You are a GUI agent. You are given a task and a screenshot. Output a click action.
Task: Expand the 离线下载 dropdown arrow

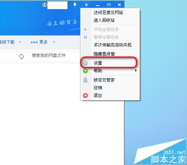coord(20,42)
